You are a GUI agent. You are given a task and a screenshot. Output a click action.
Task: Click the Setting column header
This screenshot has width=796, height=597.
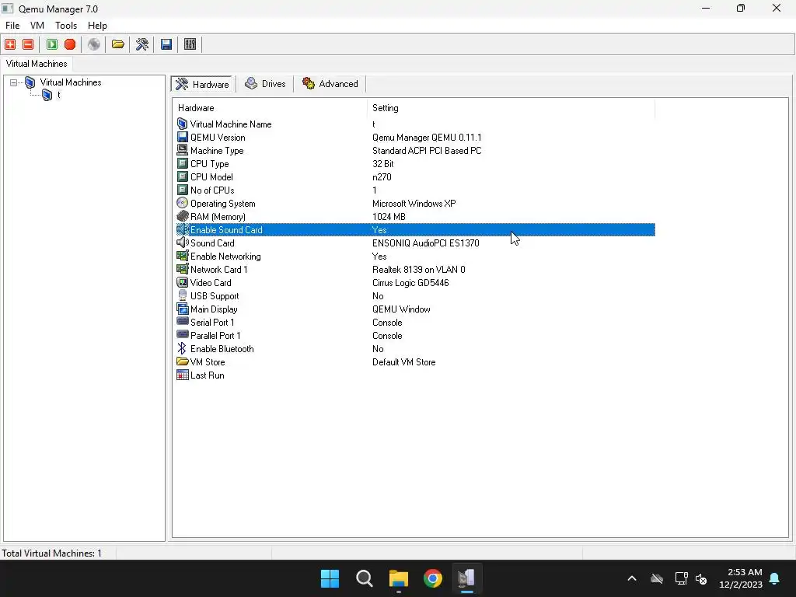pyautogui.click(x=511, y=108)
